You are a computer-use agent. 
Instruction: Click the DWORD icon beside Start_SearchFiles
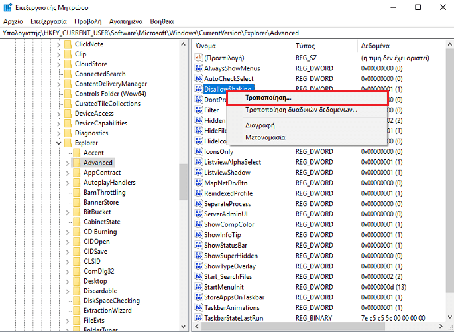tap(199, 276)
